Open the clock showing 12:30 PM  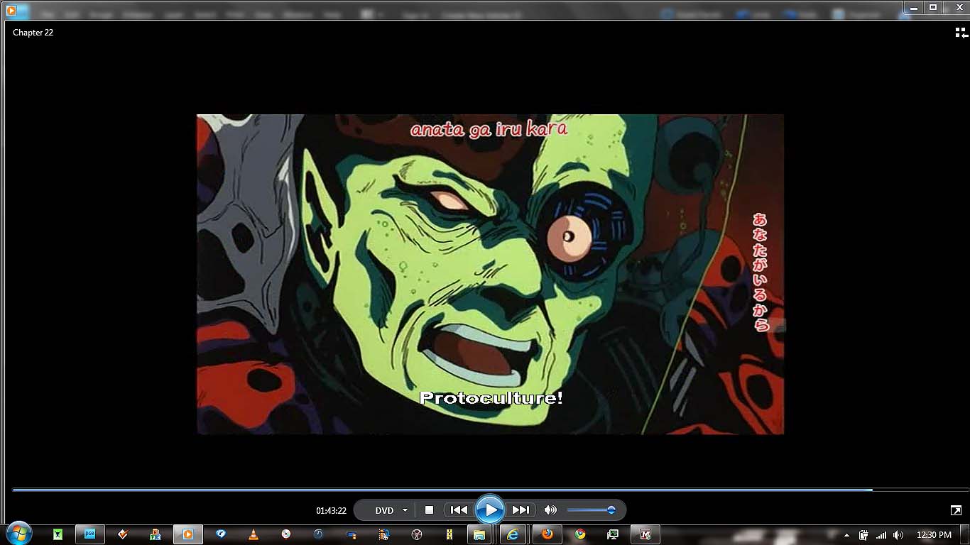click(x=934, y=535)
